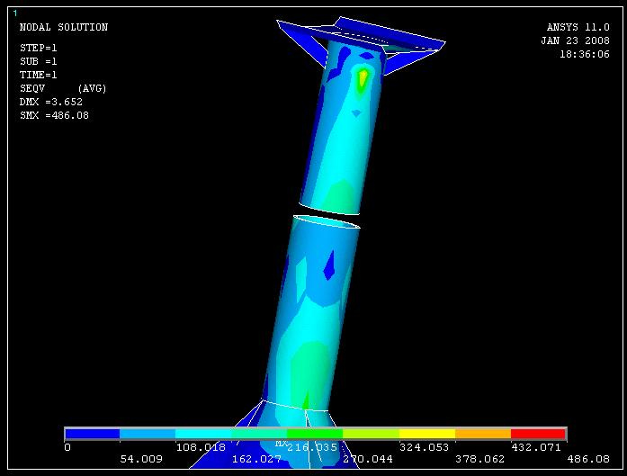Click the 486.08 legend maximum value

(x=588, y=459)
